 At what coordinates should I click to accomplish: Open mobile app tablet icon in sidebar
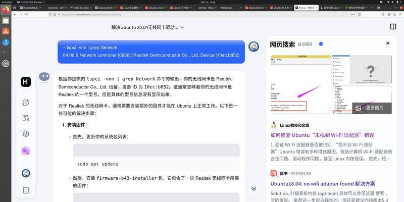[x=26, y=190]
